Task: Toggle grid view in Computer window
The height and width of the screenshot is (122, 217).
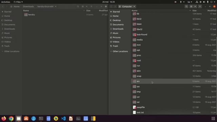Action: [191, 6]
